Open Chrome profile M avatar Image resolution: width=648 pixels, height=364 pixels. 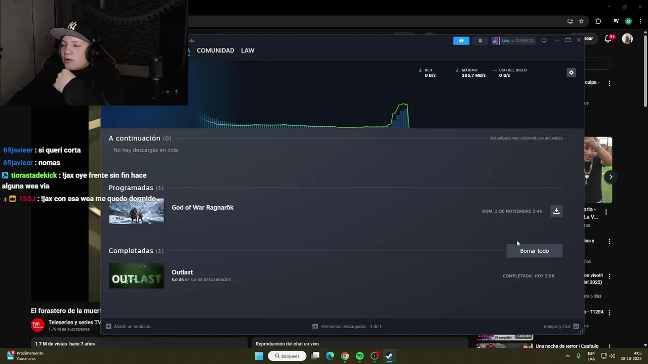pos(628,21)
